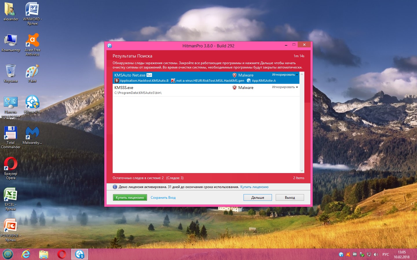The image size is (417, 260).
Task: Click the results list scrollbar down arrow
Action: [x=302, y=171]
